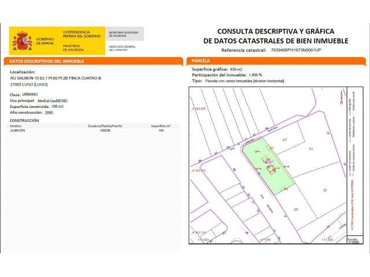Click the "Año construcción:" label
Viewport: 370px width, 277px height.
(26, 113)
